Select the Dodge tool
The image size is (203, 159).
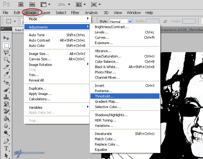pos(6,133)
